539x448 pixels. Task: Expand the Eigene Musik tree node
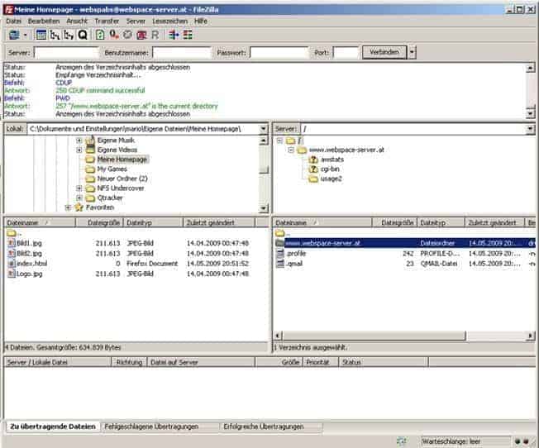pos(79,141)
